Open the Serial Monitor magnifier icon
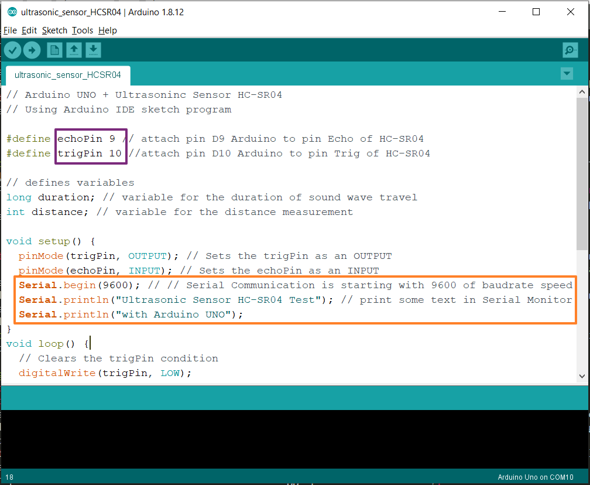590x485 pixels. pos(570,50)
